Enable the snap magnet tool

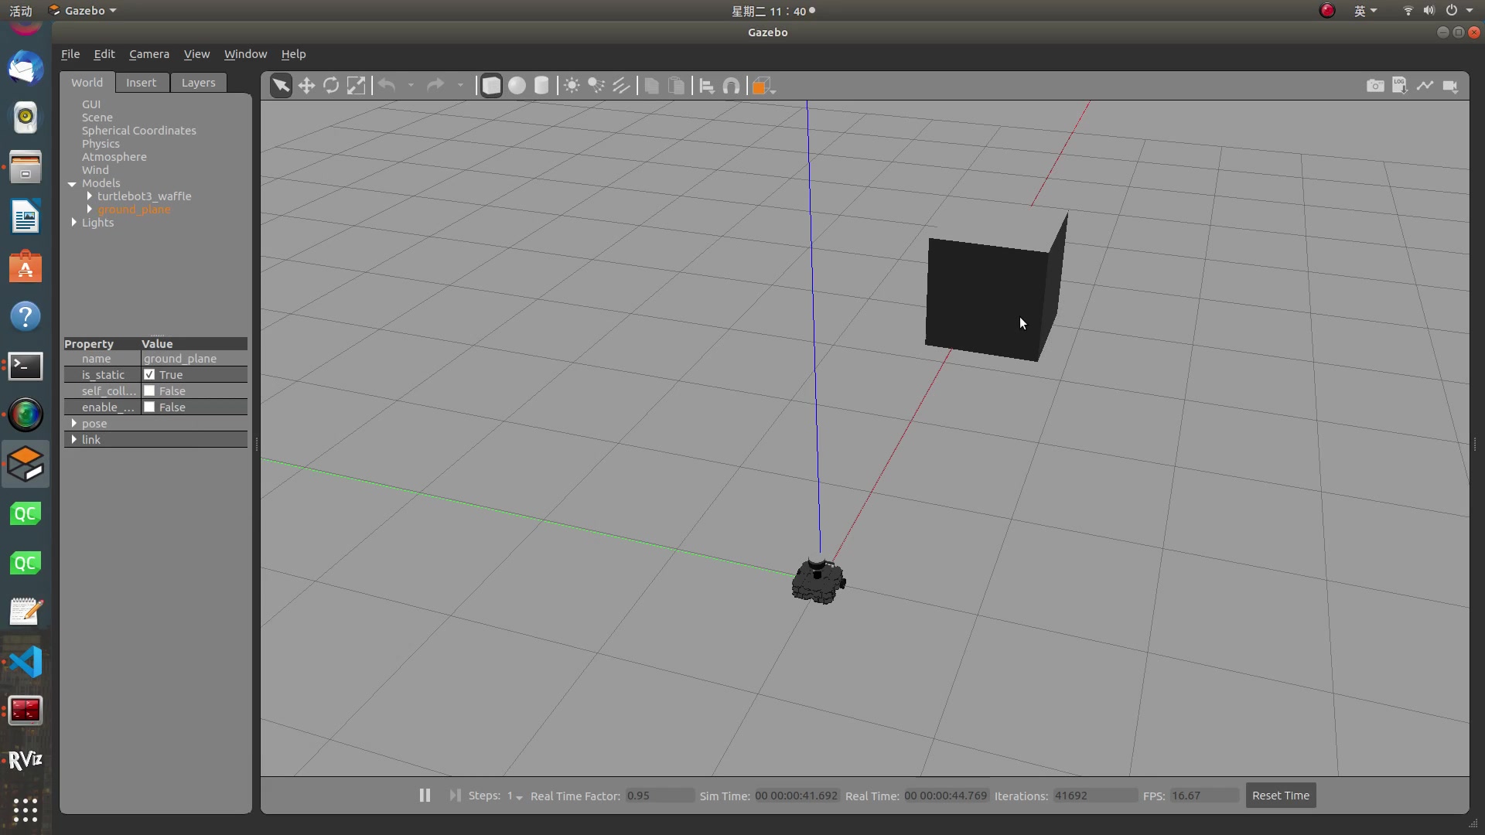coord(731,86)
